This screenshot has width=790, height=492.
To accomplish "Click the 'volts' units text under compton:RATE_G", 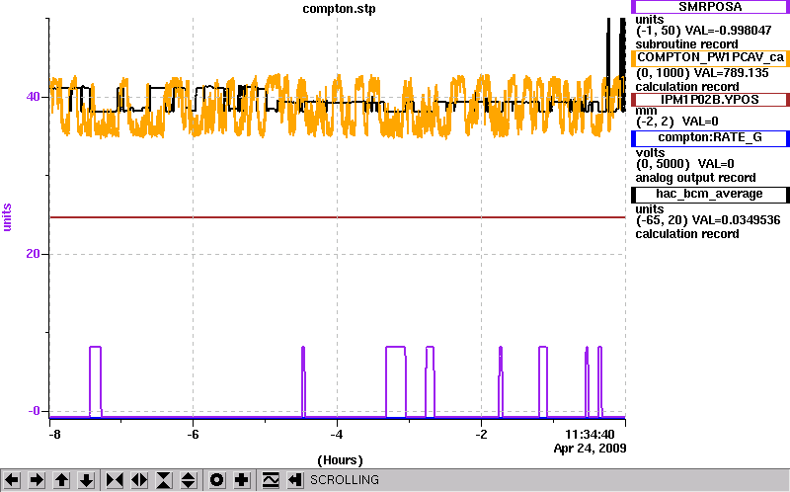I will pyautogui.click(x=650, y=153).
